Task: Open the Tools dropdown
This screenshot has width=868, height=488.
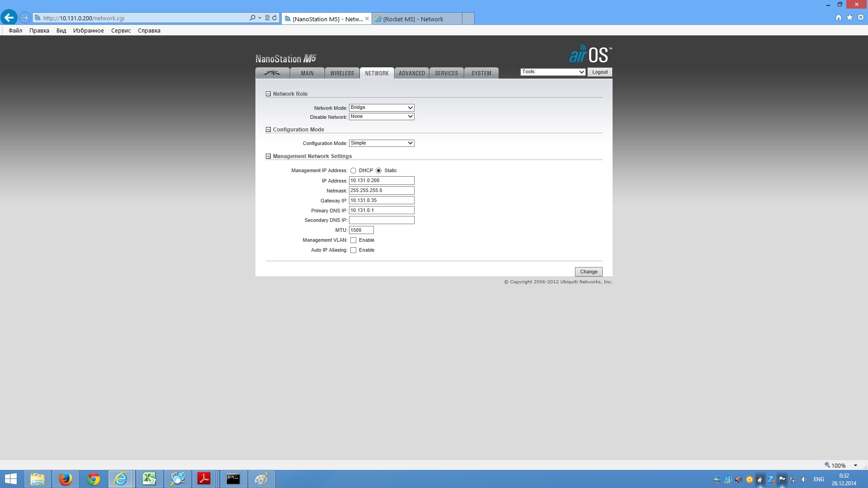Action: point(553,72)
